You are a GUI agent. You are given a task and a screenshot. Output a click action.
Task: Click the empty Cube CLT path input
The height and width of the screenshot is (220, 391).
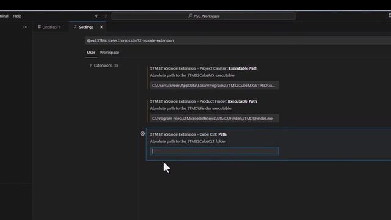(214, 151)
